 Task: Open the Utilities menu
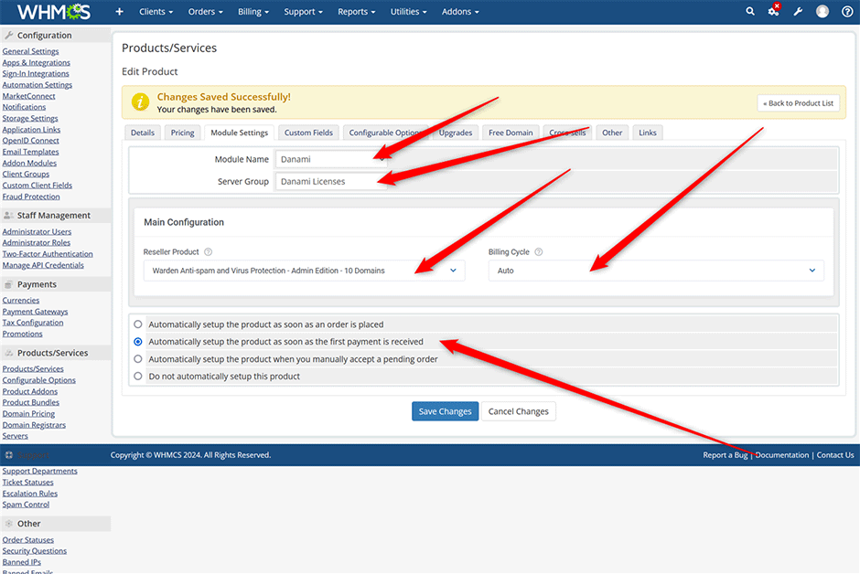(408, 12)
